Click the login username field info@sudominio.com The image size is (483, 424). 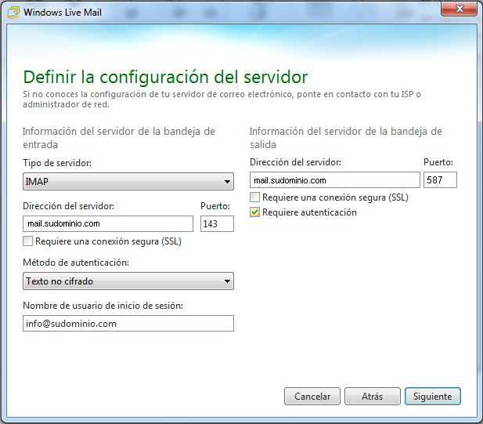(128, 323)
